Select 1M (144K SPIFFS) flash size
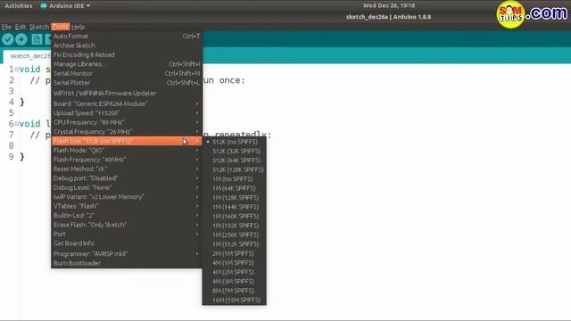Image resolution: width=571 pixels, height=321 pixels. [234, 207]
